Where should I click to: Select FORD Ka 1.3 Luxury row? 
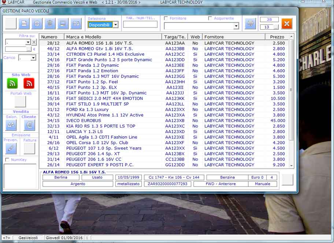tap(164, 110)
